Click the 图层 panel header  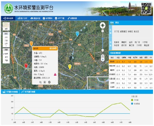[x=6, y=34]
